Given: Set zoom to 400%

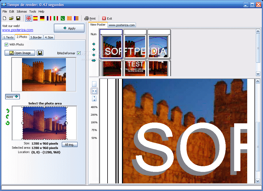Looking at the screenshot, I should click(94, 107).
